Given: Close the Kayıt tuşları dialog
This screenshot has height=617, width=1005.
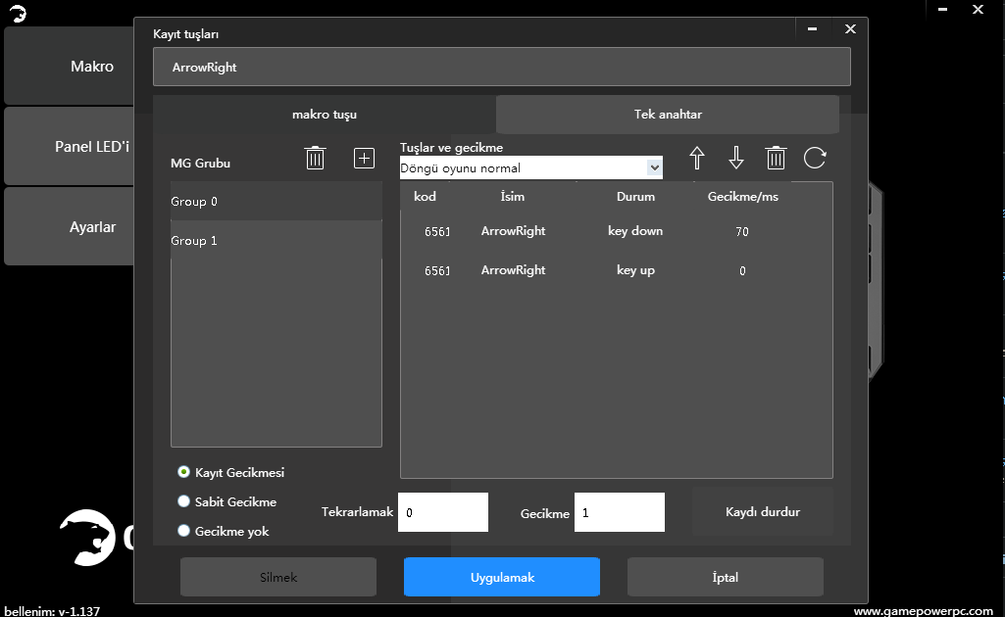Looking at the screenshot, I should 850,28.
